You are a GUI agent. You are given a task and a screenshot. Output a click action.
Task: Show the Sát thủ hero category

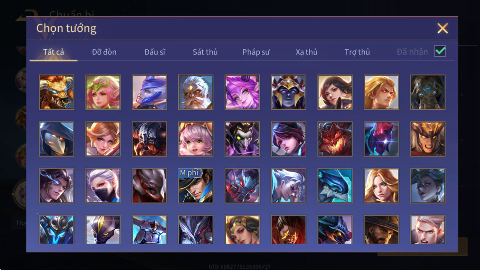(205, 52)
